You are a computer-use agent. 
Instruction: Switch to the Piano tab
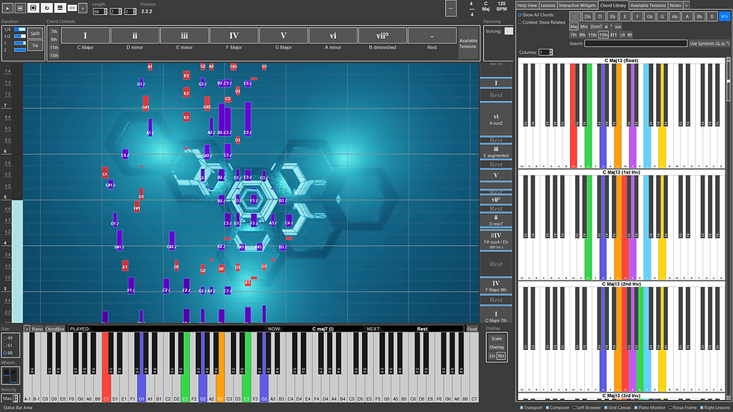[37, 329]
